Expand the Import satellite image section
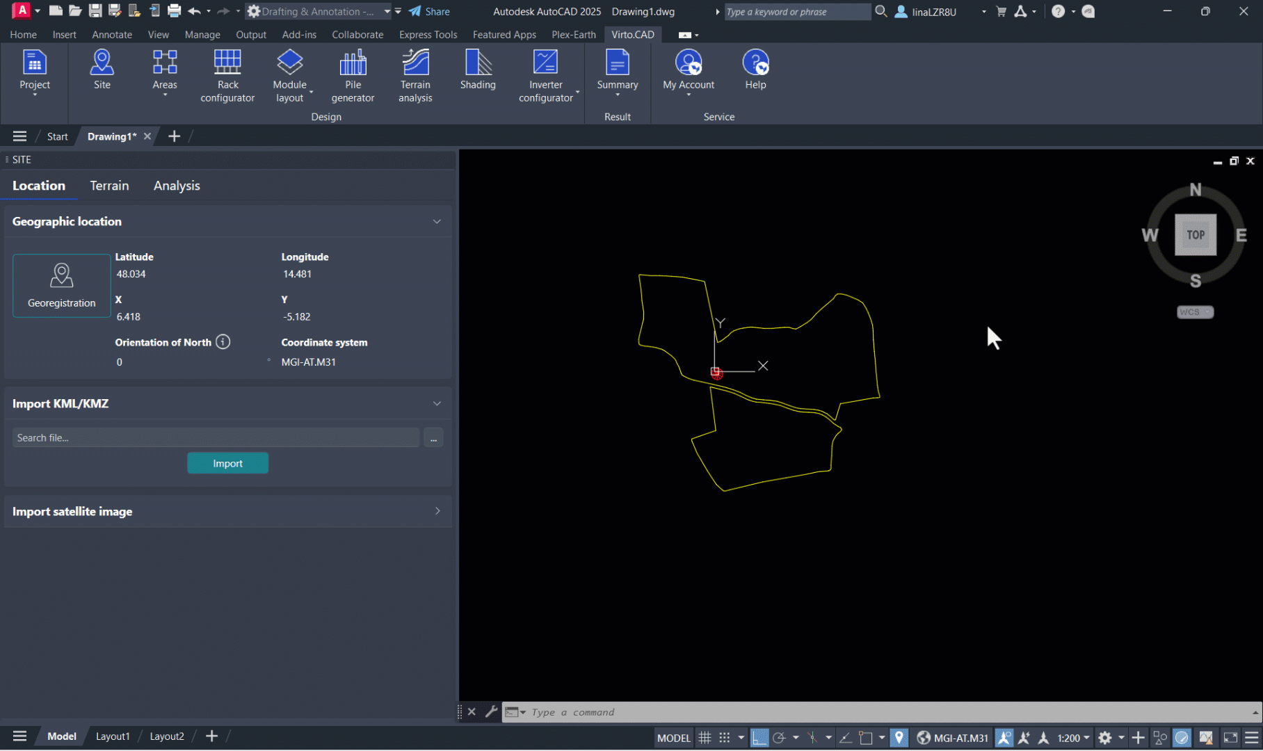Screen dimensions: 1263x751 pyautogui.click(x=437, y=511)
